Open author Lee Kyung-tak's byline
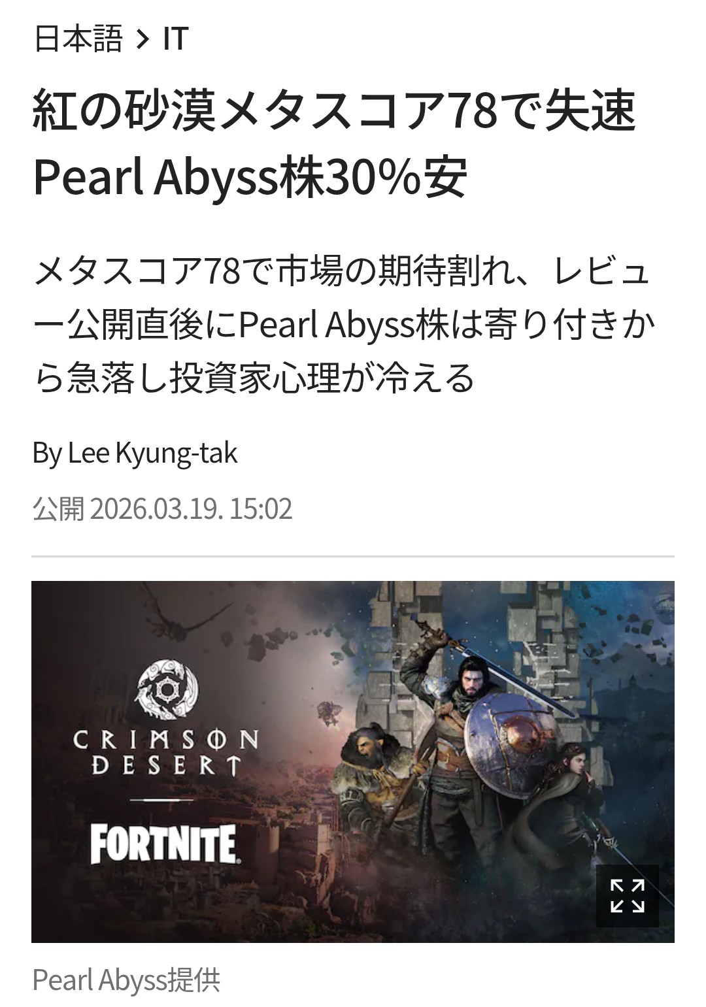This screenshot has height=1007, width=706. tap(135, 453)
